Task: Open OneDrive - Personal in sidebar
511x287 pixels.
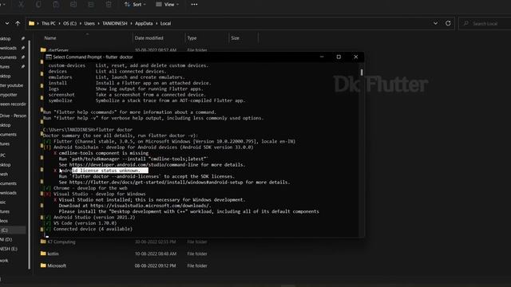Action: tap(13, 116)
